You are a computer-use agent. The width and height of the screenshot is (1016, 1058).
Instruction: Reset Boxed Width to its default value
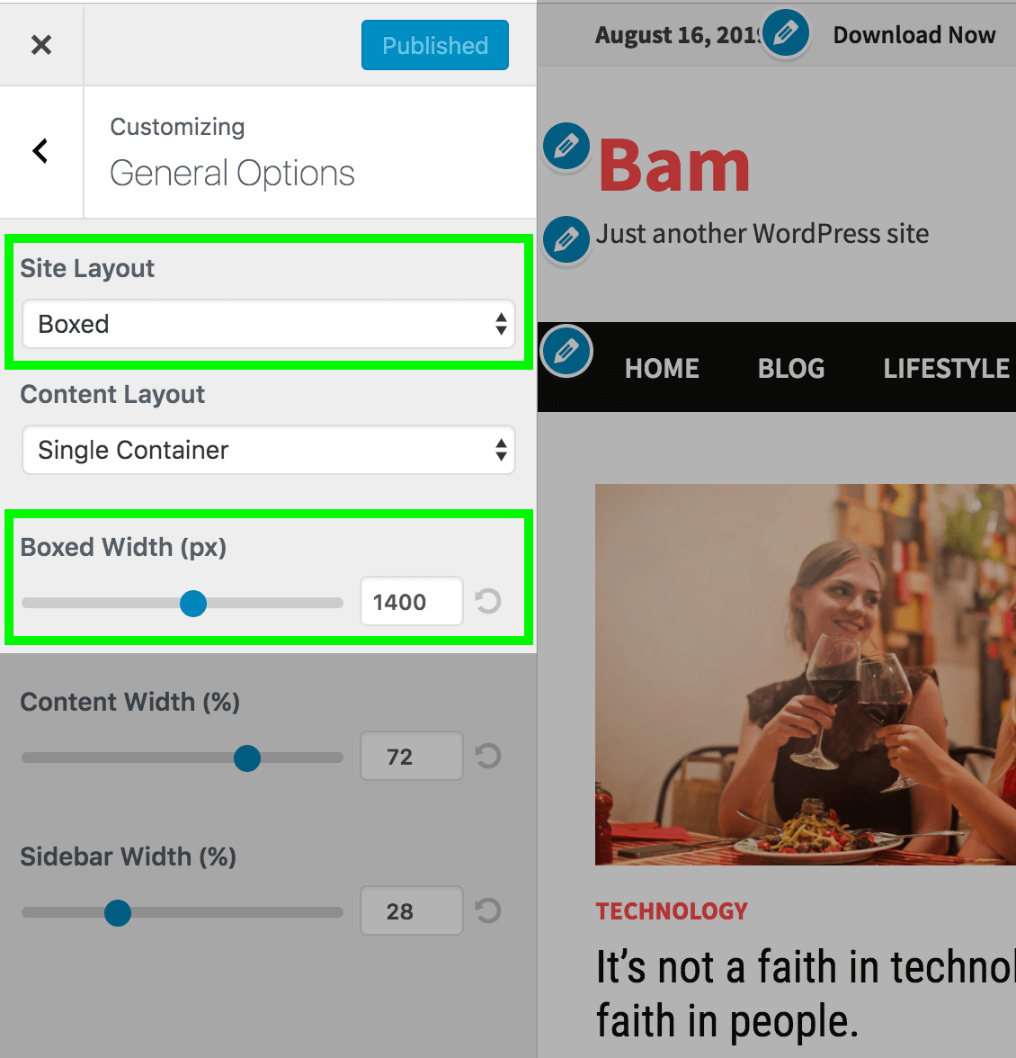coord(488,601)
